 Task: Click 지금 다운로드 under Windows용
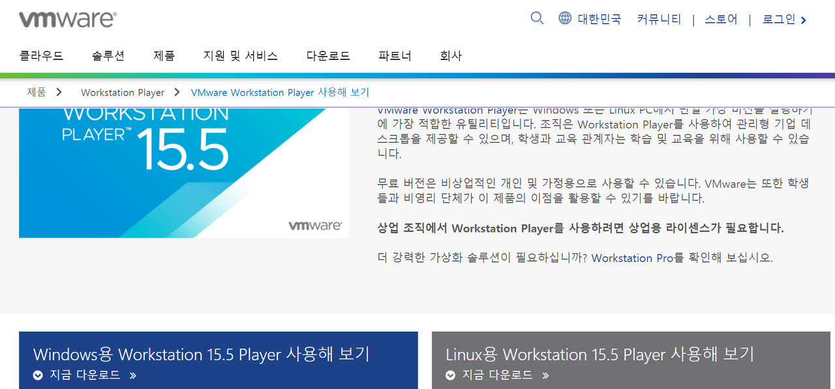85,375
